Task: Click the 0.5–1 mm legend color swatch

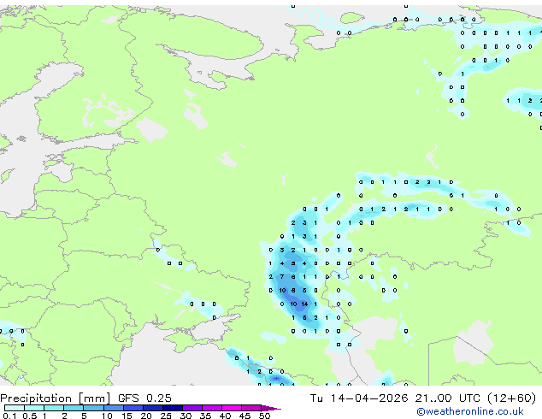Action: [x=34, y=408]
